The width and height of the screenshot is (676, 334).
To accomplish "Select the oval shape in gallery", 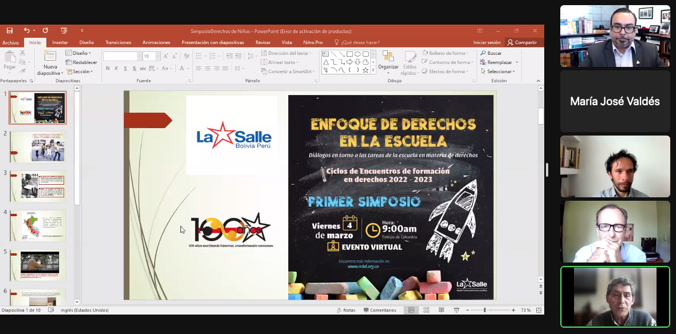I will pos(357,54).
